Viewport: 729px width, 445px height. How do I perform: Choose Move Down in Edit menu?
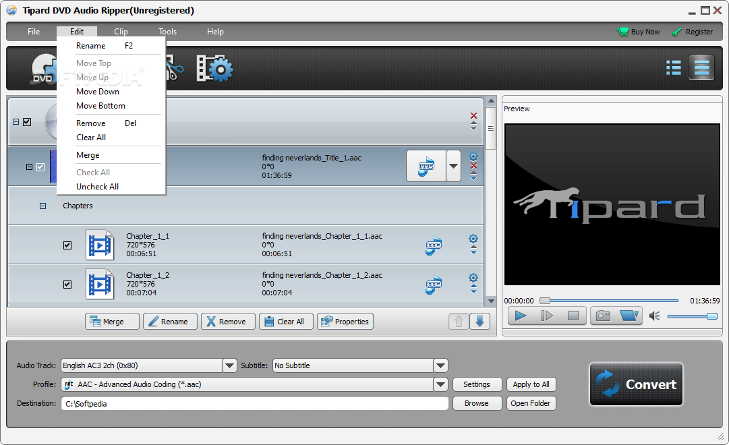tap(111, 92)
